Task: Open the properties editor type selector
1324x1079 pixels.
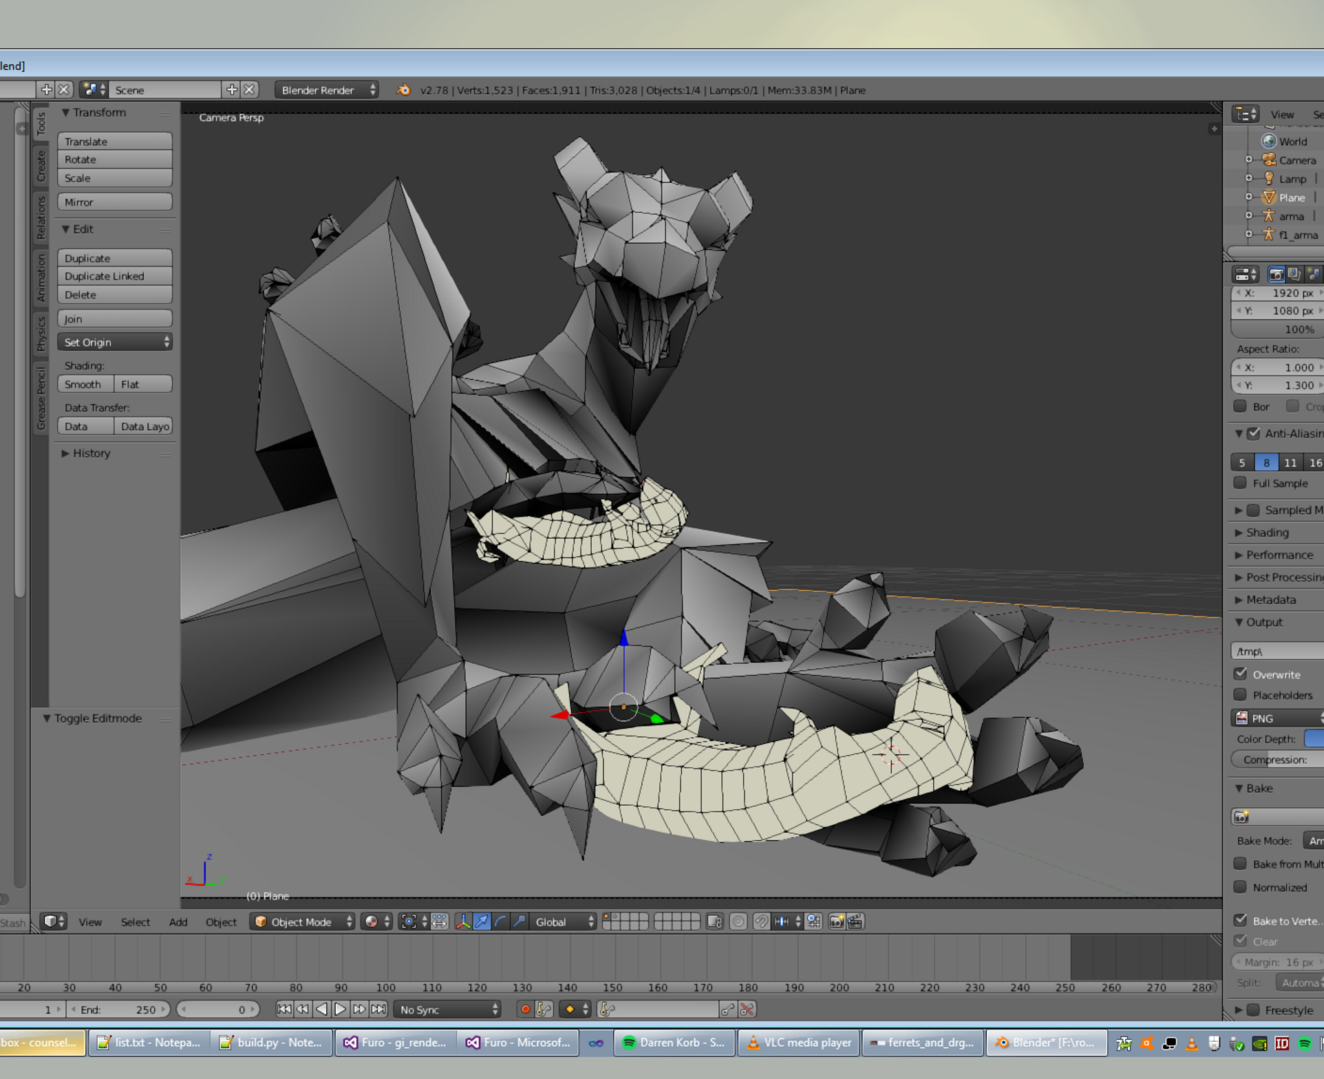Action: pos(1246,275)
